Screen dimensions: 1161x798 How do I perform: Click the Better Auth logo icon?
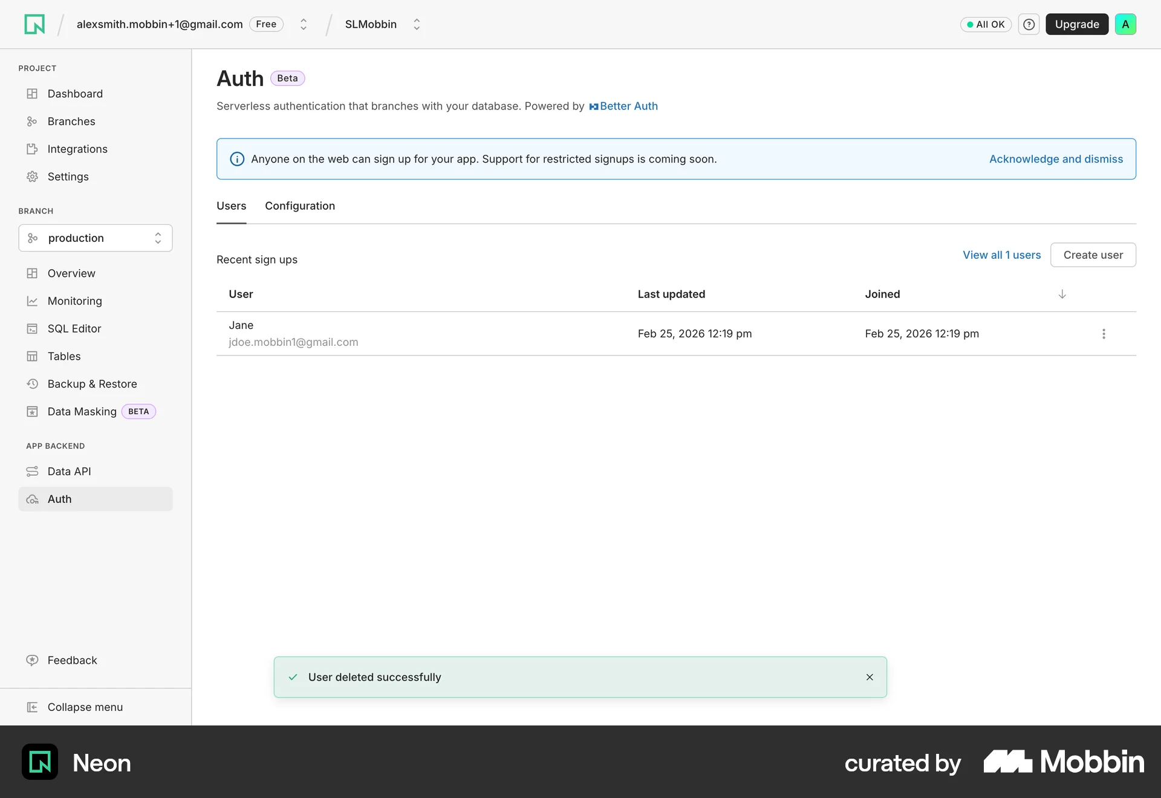tap(594, 107)
